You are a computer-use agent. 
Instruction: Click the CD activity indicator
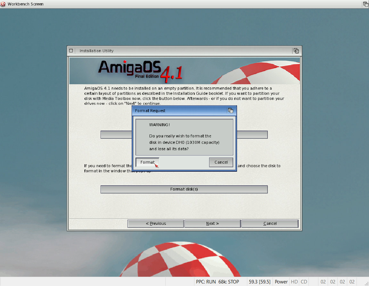pyautogui.click(x=304, y=282)
